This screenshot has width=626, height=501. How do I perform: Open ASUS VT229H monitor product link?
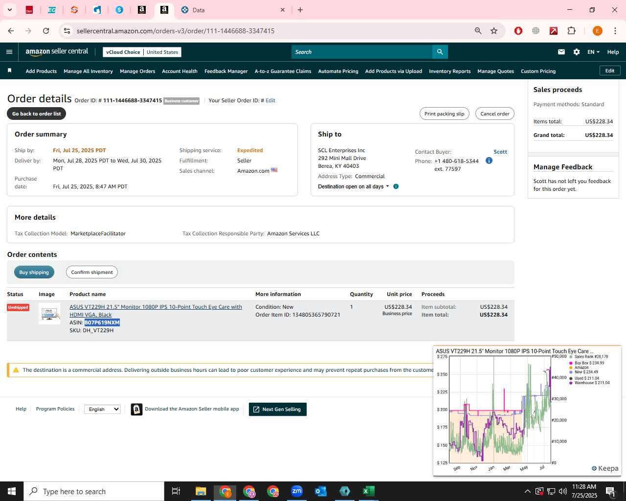pyautogui.click(x=156, y=311)
